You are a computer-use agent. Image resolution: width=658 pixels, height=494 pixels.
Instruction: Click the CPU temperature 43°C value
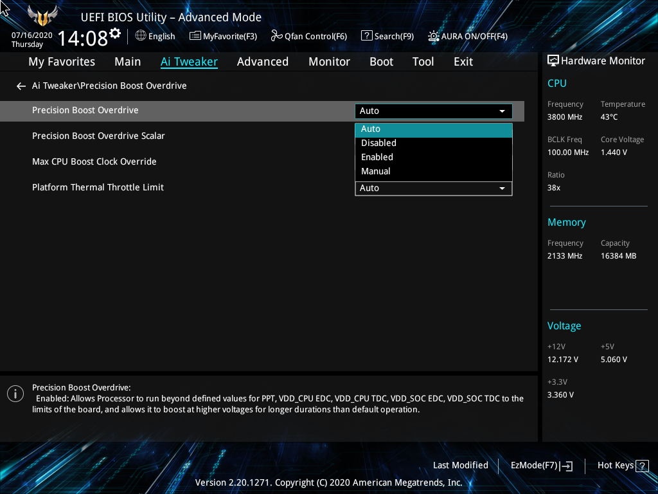tap(609, 117)
